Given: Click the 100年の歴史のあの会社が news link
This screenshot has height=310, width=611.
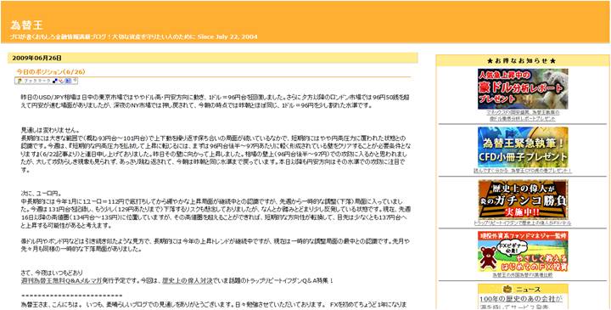Looking at the screenshot, I should click(521, 299).
